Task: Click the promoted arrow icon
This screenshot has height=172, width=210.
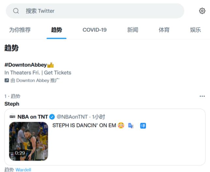Action: click(x=7, y=80)
